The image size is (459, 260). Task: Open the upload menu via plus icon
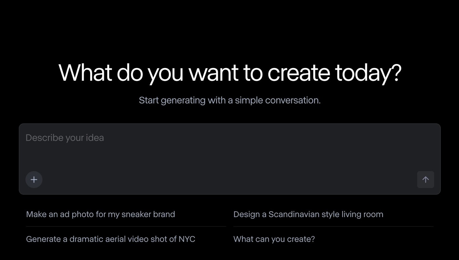[34, 180]
